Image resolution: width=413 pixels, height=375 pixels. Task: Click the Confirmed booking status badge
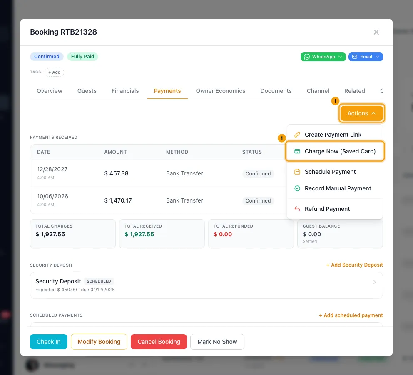pos(47,57)
